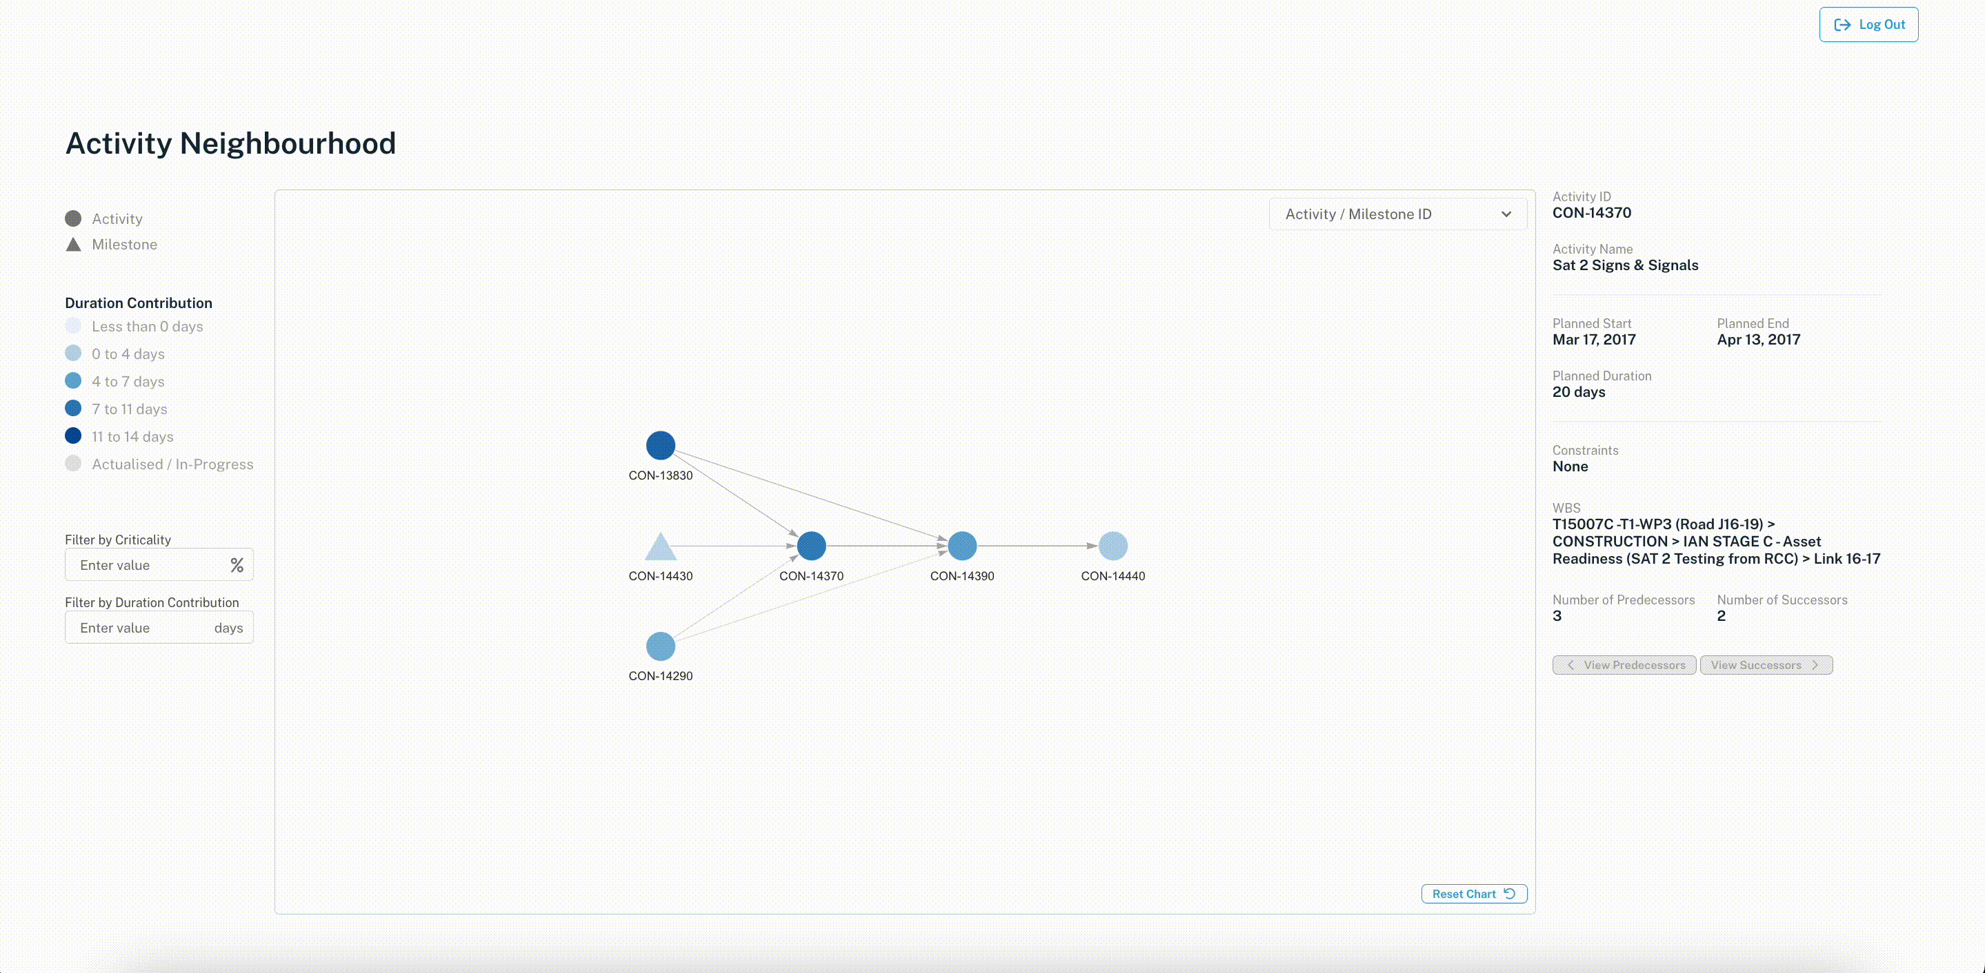Screen dimensions: 1985x973
Task: Click the Log Out arrow icon
Action: point(1842,25)
